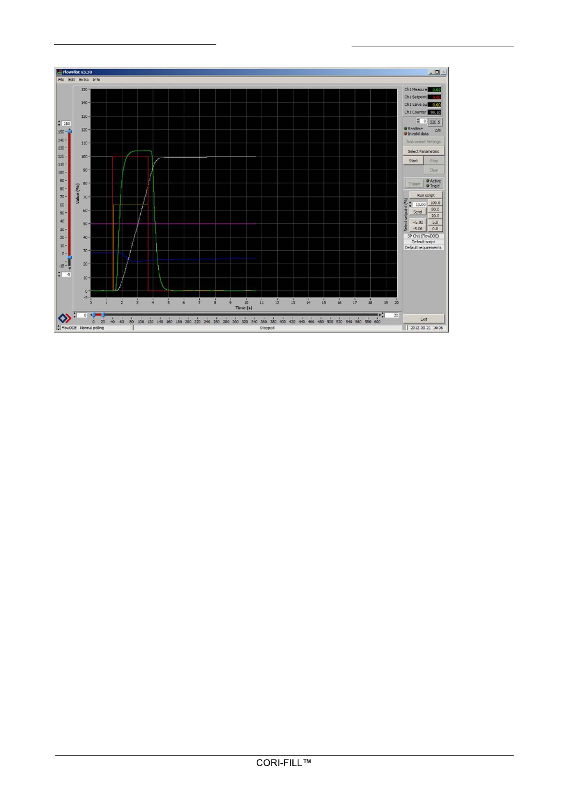Click the FlowPlot title bar app icon
The height and width of the screenshot is (803, 567).
(x=59, y=72)
